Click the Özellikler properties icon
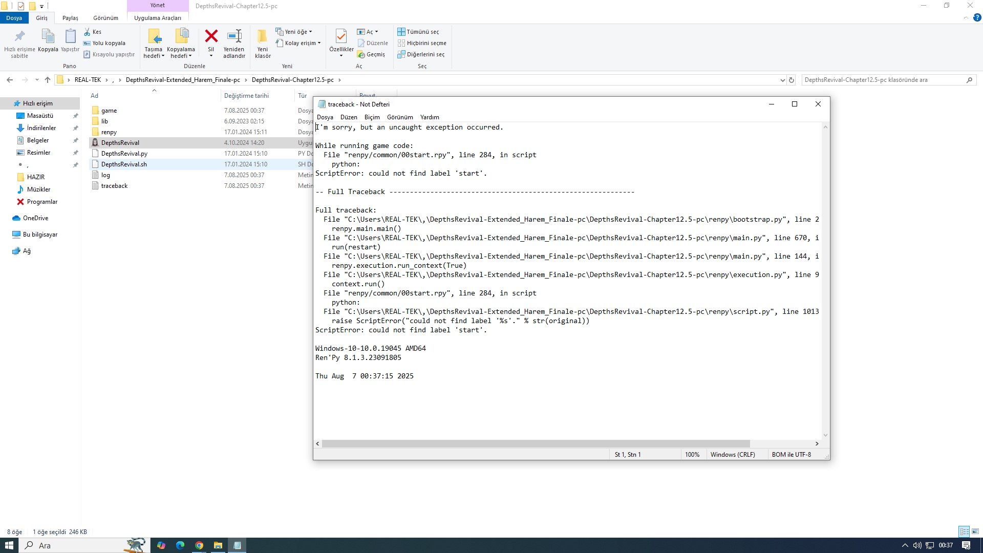The image size is (983, 553). (341, 36)
